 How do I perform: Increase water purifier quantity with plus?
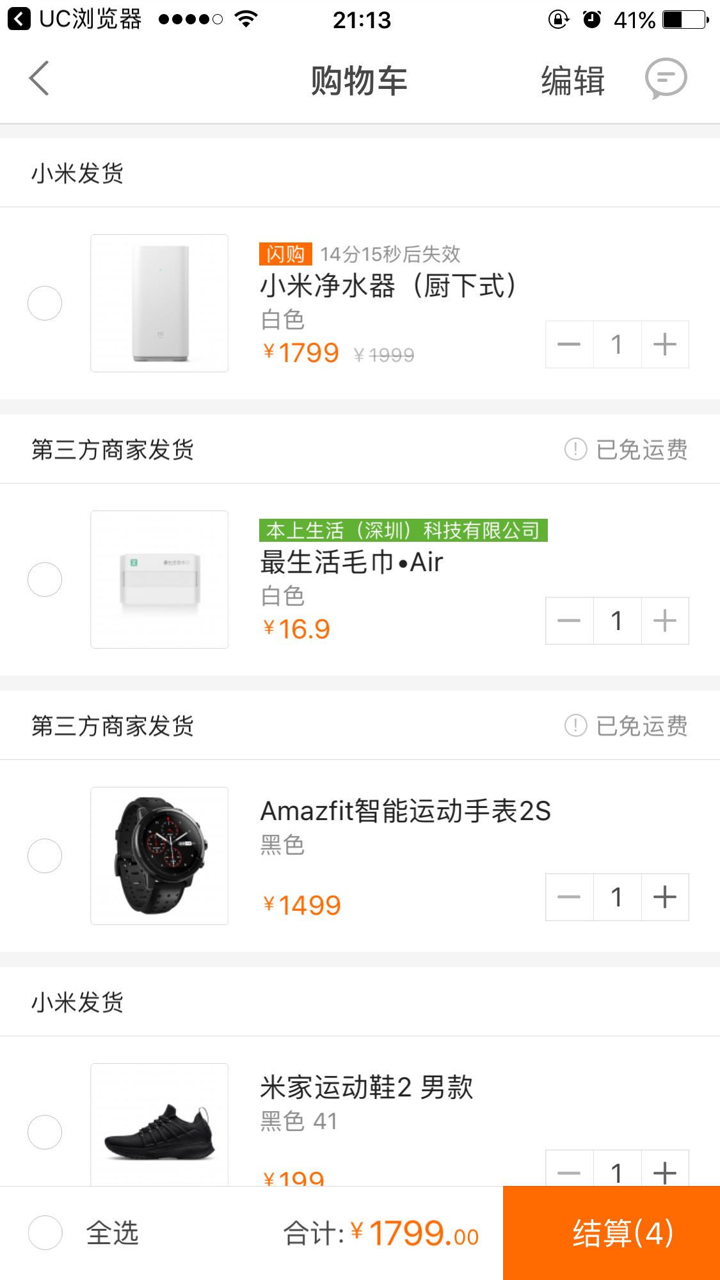[665, 344]
